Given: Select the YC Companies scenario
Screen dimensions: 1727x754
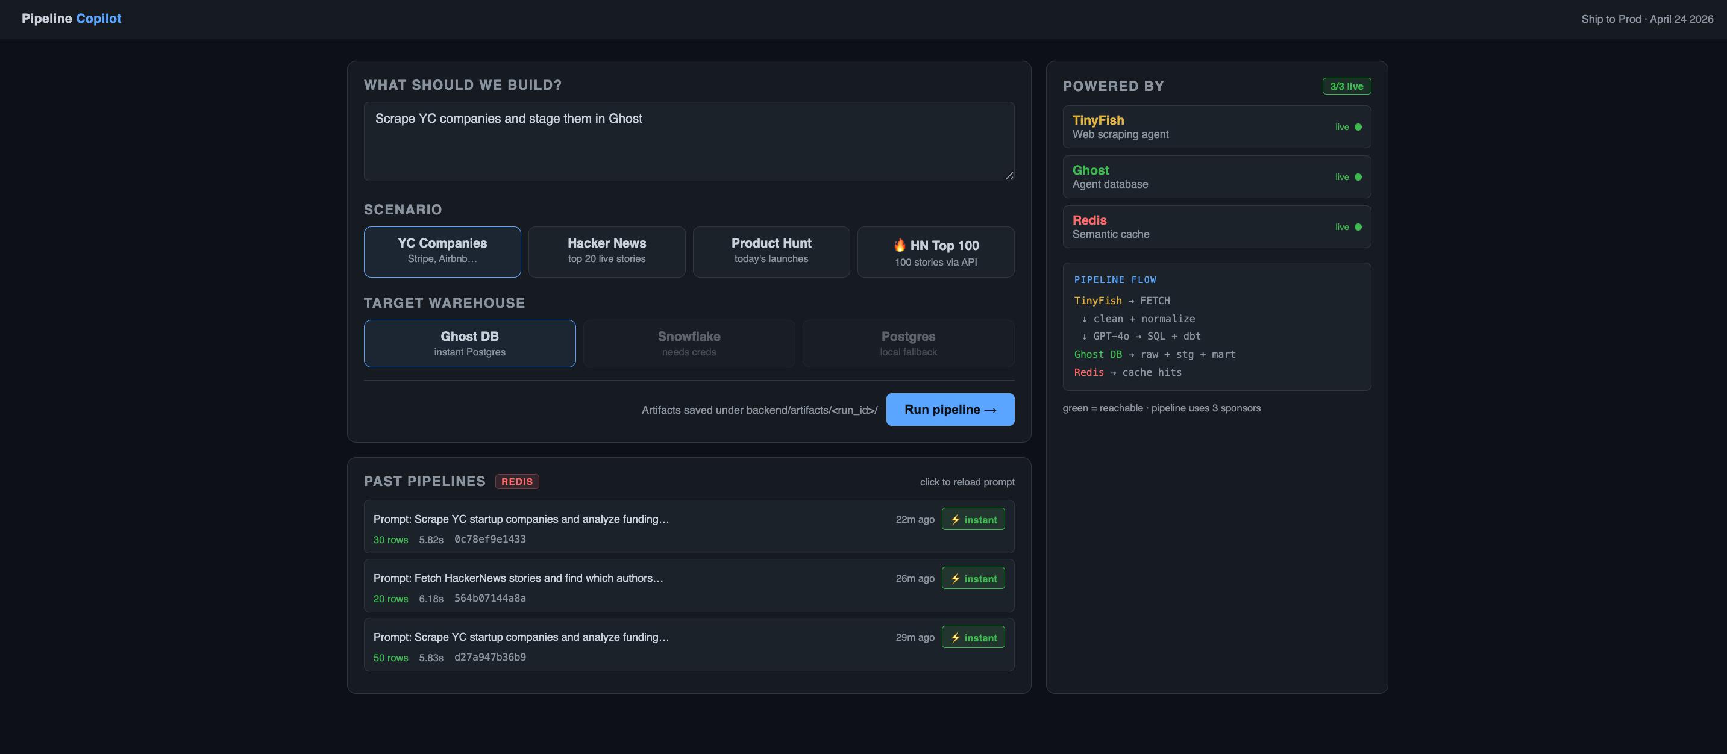Looking at the screenshot, I should click(x=442, y=251).
